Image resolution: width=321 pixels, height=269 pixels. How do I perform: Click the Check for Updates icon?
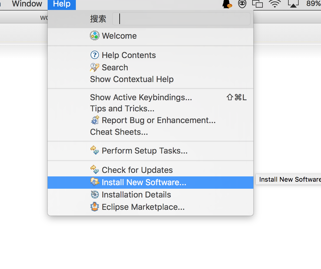click(x=95, y=170)
